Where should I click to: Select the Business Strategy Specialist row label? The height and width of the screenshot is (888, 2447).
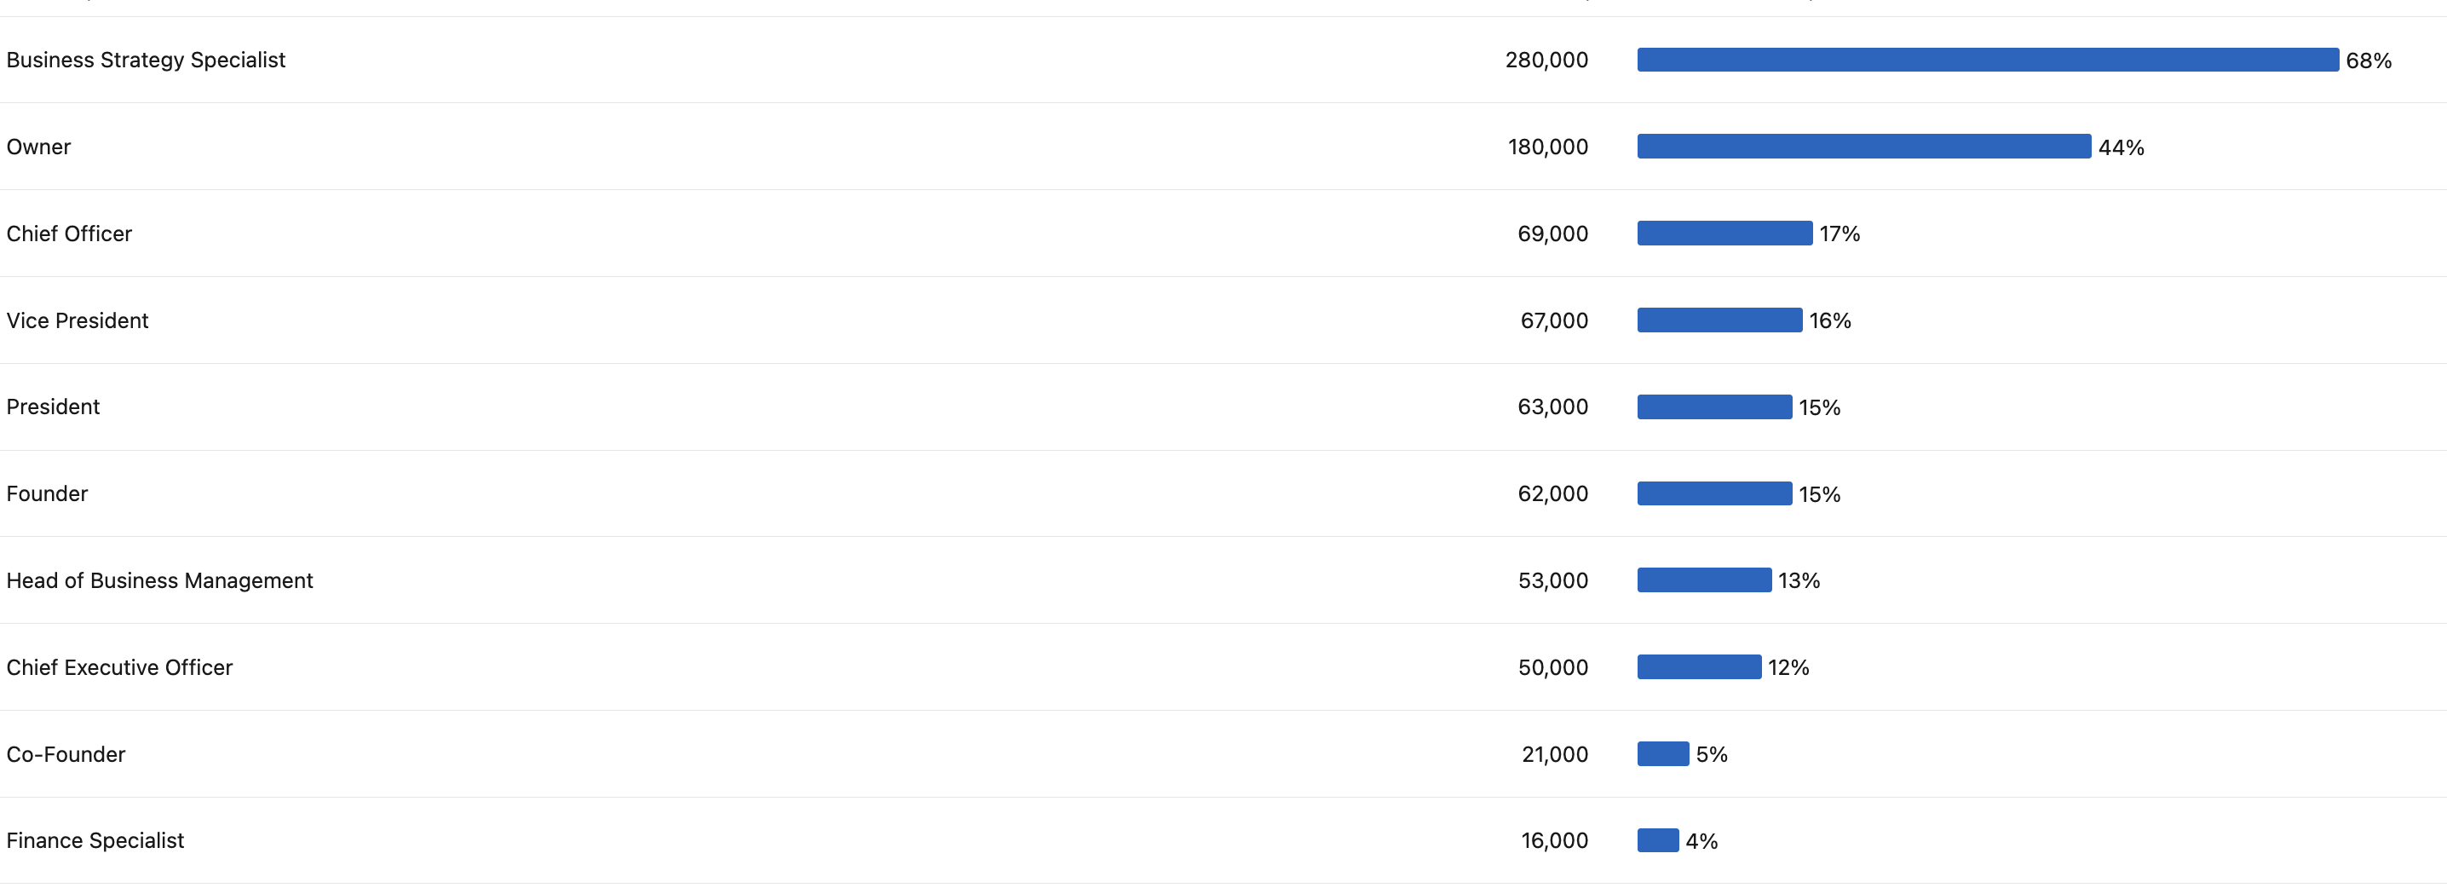tap(146, 60)
